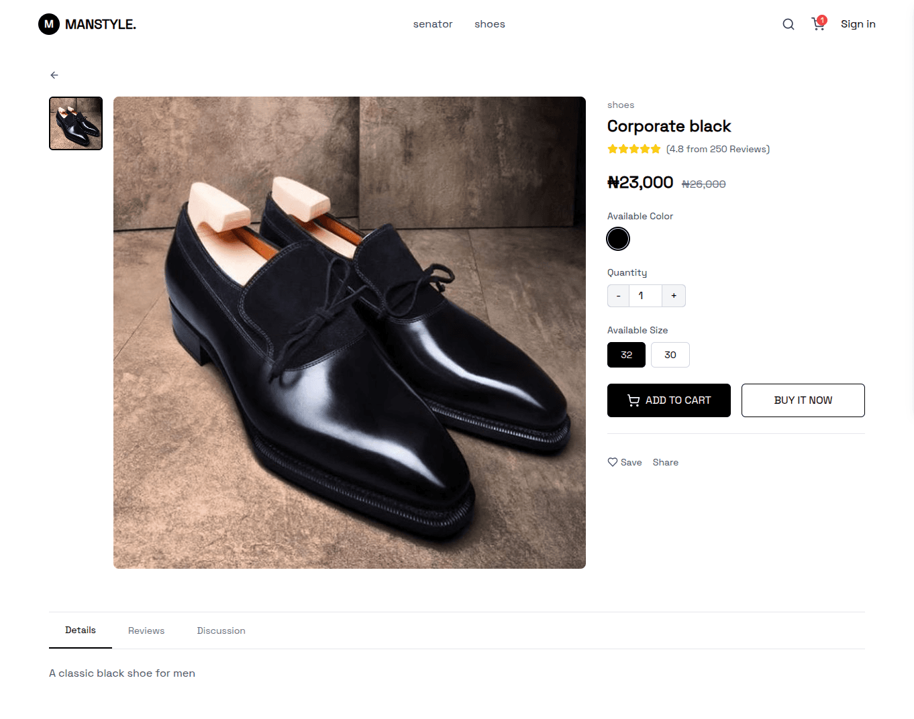
Task: Increase quantity with the plus stepper
Action: pos(674,296)
